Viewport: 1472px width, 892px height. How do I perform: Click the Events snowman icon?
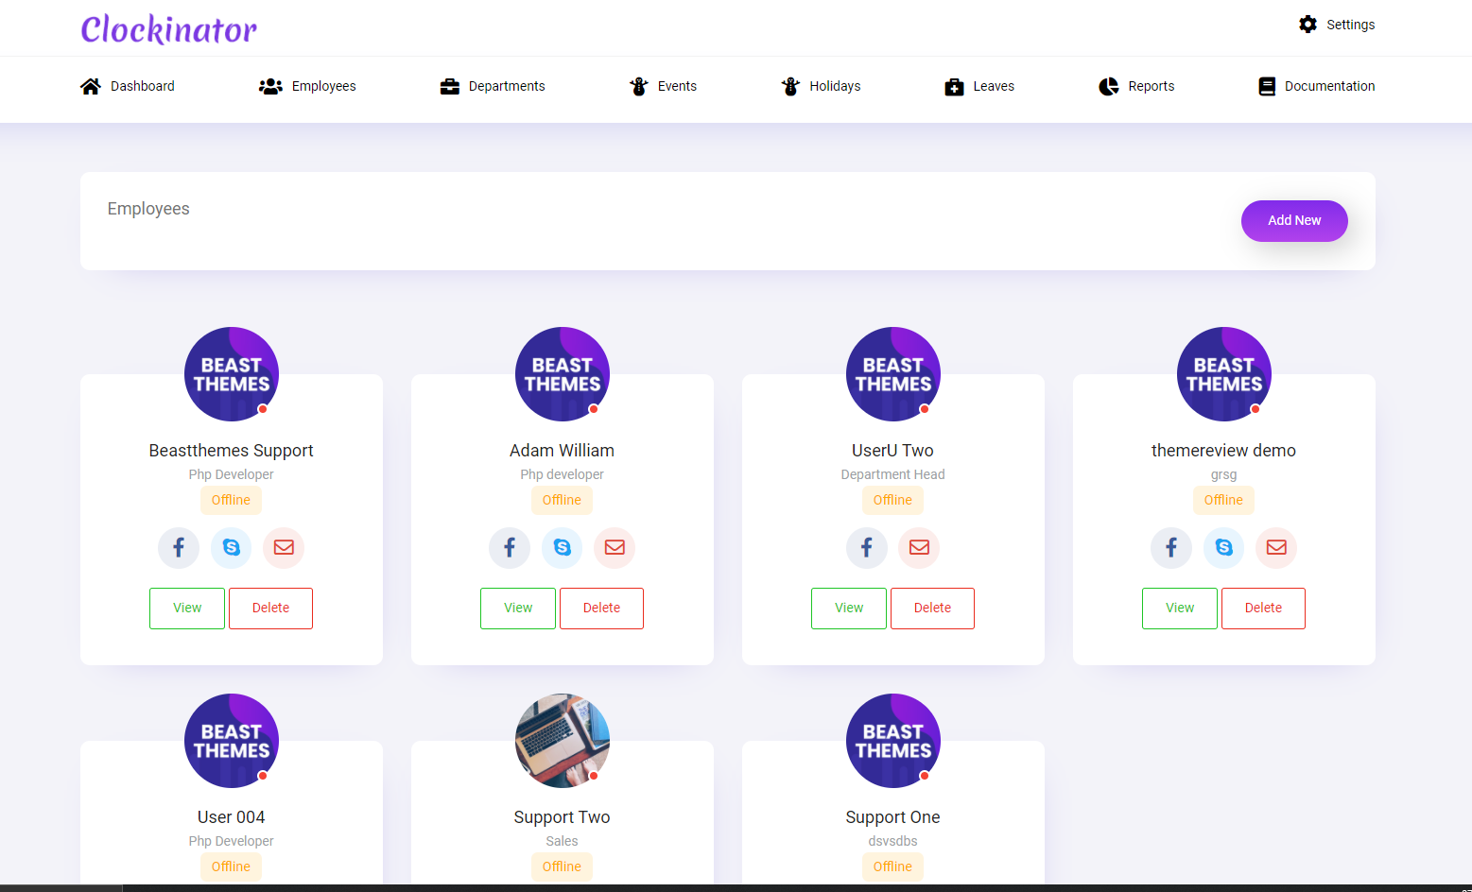coord(639,86)
